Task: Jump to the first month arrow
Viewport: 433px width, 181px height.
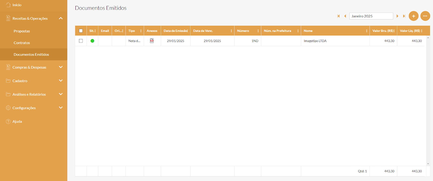Action: (338, 16)
